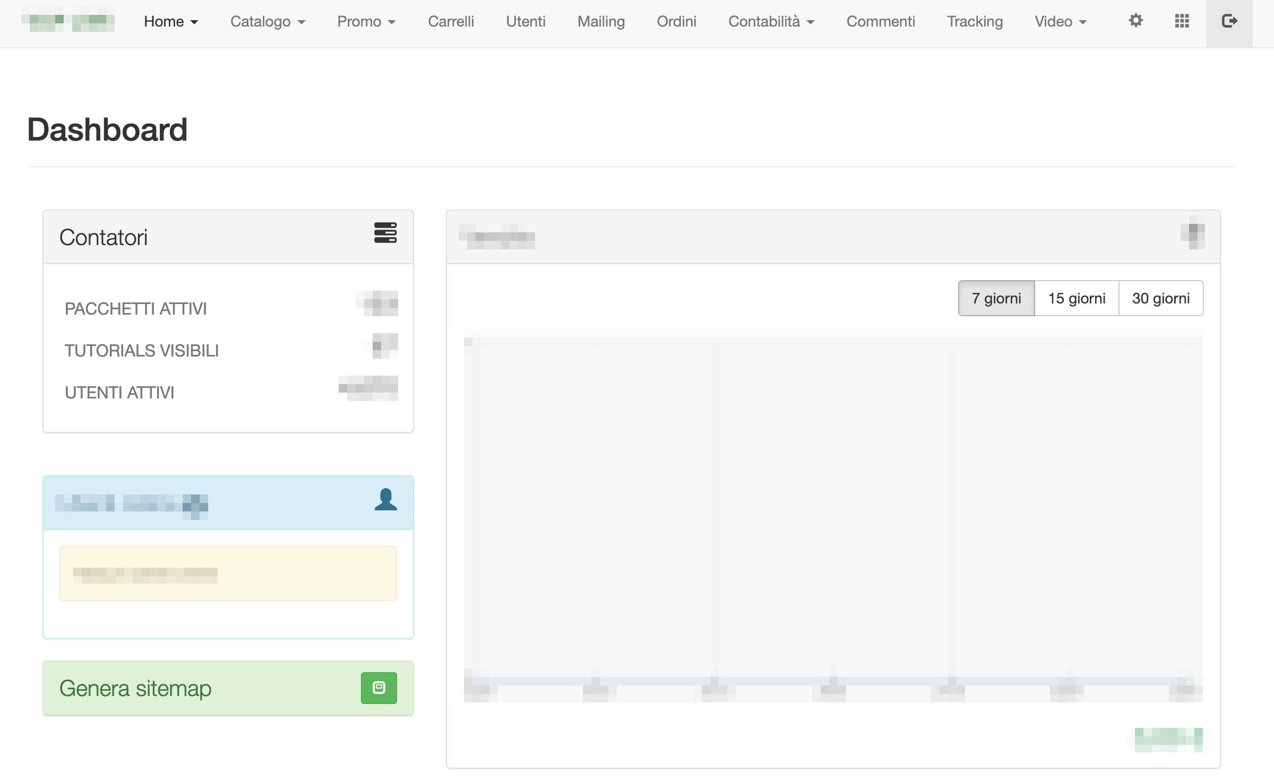Click the blurred green link below the chart
1274x782 pixels.
click(1168, 740)
